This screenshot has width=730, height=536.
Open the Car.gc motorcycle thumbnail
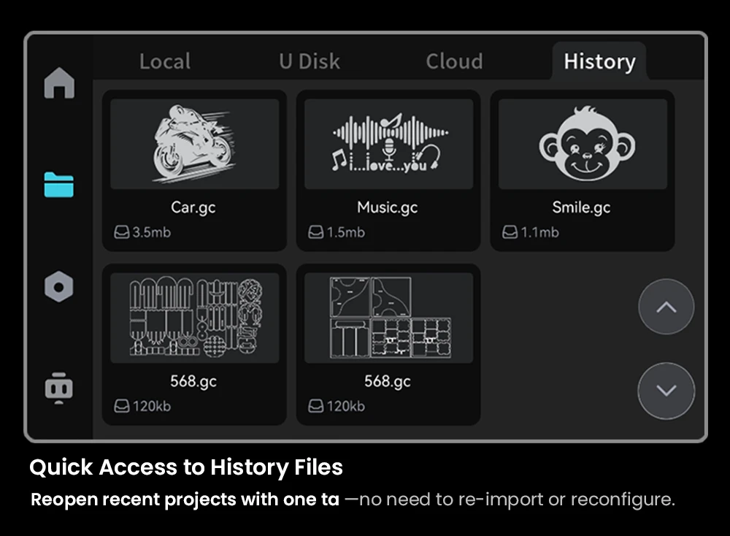coord(194,145)
